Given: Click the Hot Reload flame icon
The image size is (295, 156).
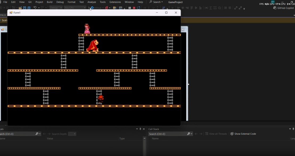Looking at the screenshot, I should coord(106,8).
